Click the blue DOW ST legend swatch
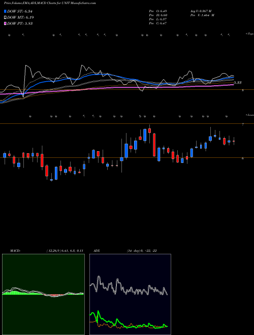Screen dimensions: 254x335 5,11
